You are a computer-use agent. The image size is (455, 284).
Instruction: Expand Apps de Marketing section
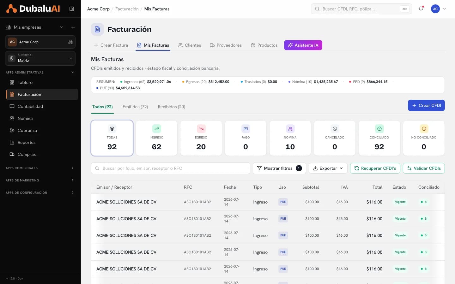(40, 180)
